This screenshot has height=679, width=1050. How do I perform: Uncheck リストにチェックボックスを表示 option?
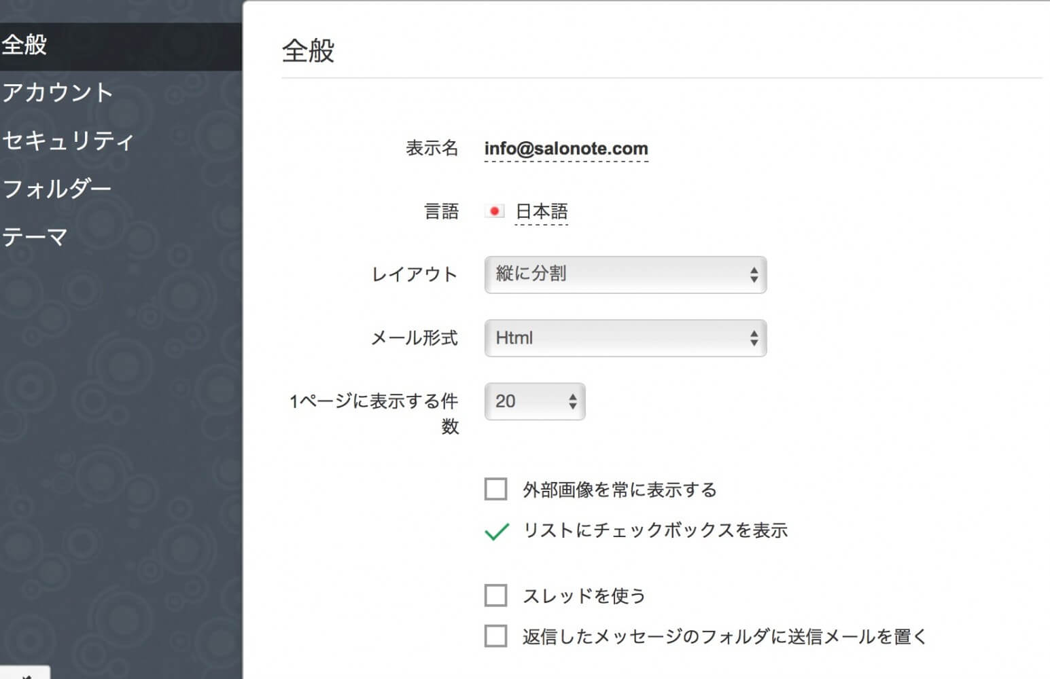click(x=497, y=531)
